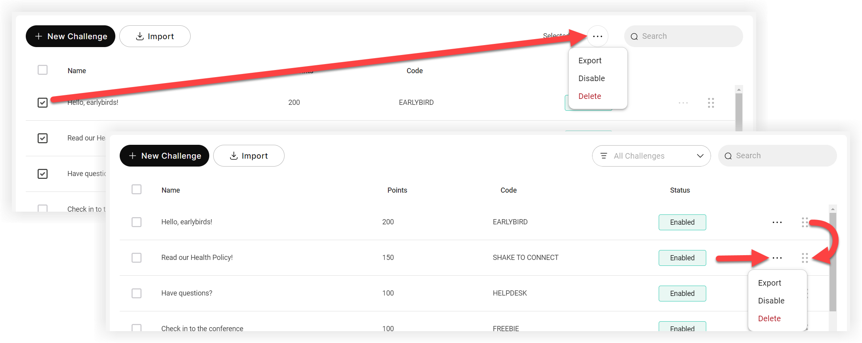Click Search field in front window

[778, 156]
